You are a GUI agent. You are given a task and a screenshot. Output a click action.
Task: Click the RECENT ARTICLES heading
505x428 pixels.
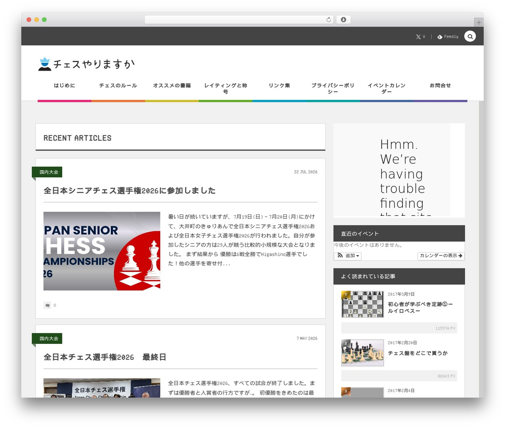tap(77, 138)
